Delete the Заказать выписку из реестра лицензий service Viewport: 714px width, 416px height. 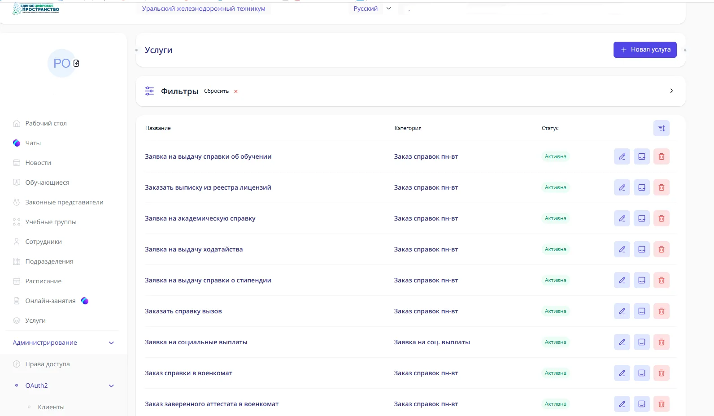[661, 187]
